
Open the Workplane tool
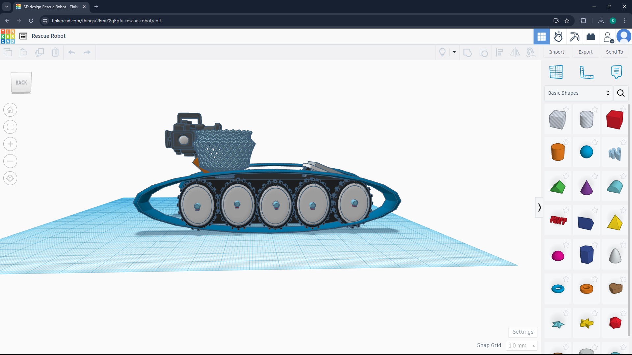point(556,72)
